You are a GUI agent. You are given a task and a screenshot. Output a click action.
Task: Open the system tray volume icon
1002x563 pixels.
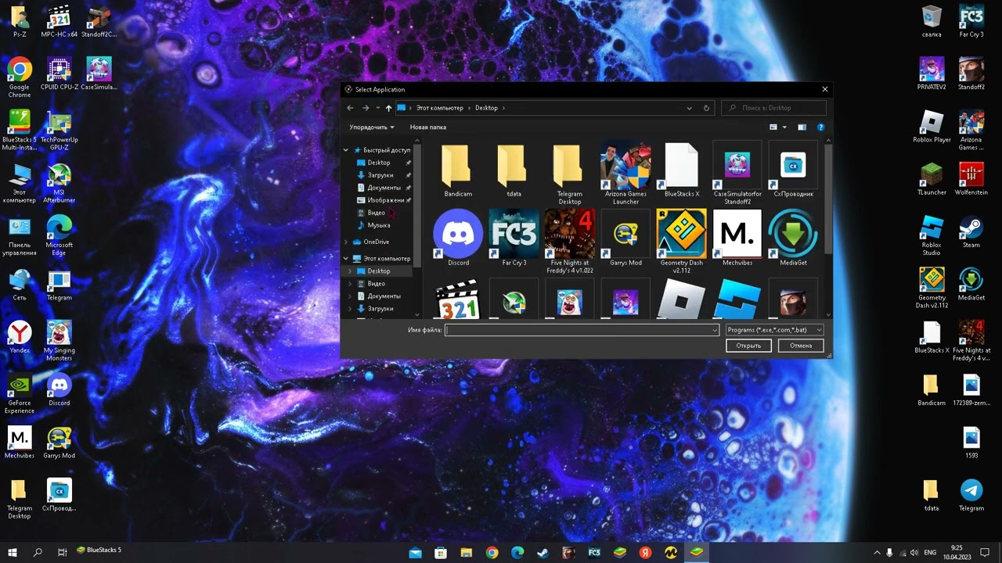(916, 552)
